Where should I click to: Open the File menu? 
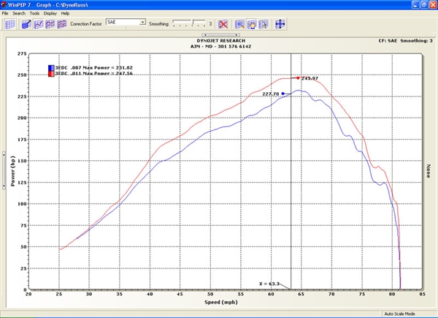coord(5,13)
